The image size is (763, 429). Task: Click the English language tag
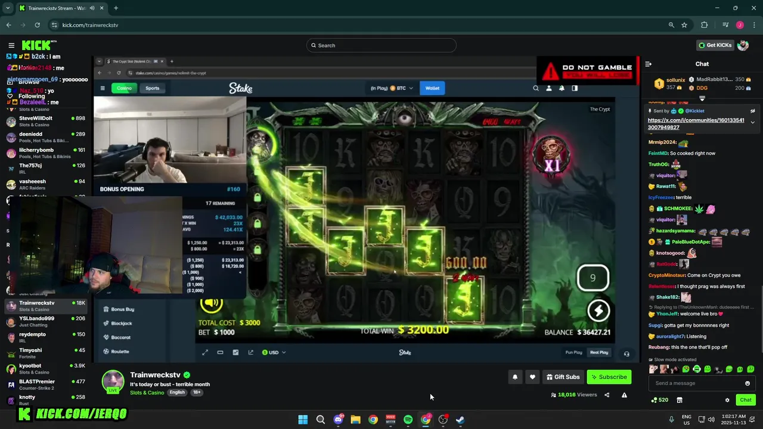(177, 393)
